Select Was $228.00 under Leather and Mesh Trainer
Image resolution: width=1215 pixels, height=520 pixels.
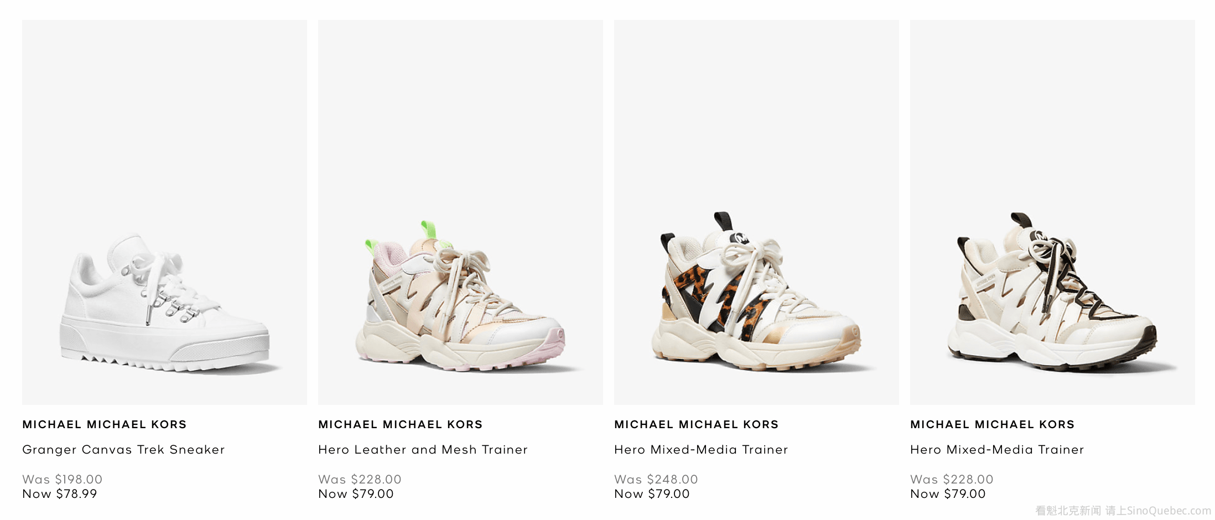pyautogui.click(x=360, y=480)
